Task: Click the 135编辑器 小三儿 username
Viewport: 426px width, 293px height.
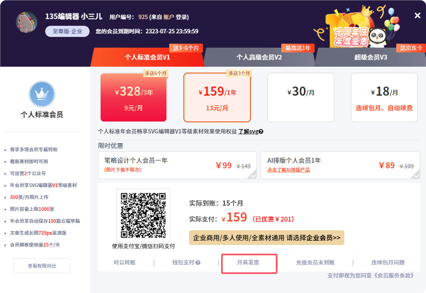Action: 74,17
